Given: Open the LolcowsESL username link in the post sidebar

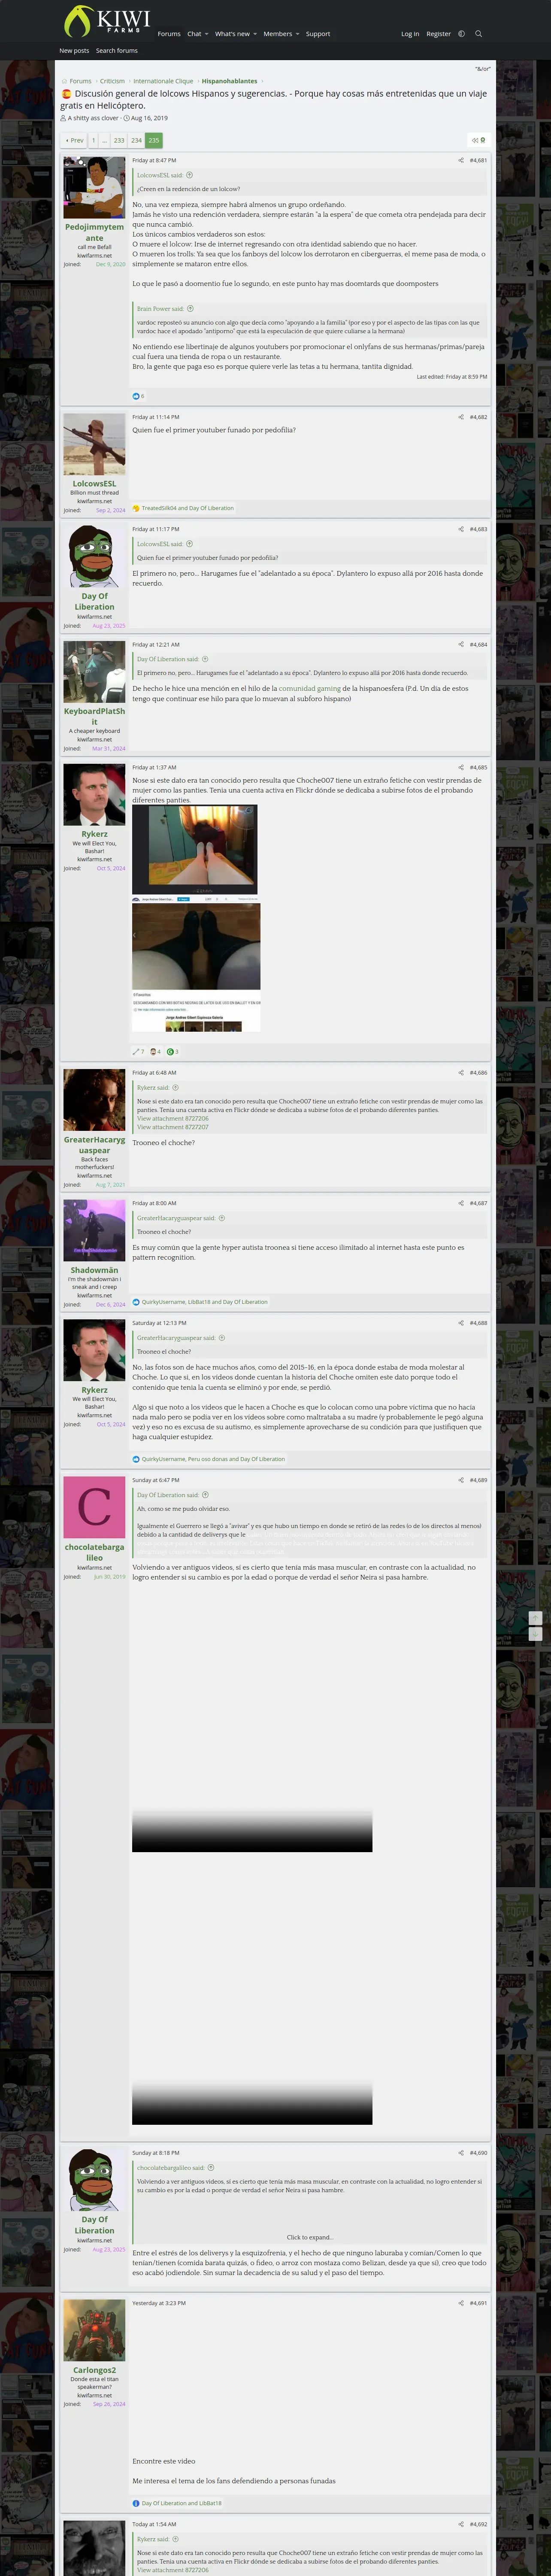Looking at the screenshot, I should click(94, 484).
